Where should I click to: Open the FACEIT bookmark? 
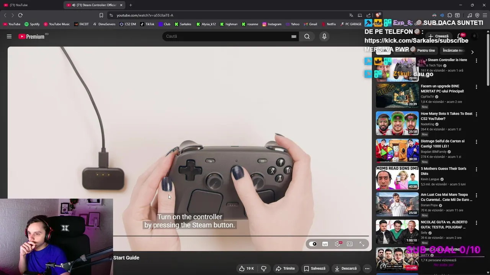click(x=81, y=24)
